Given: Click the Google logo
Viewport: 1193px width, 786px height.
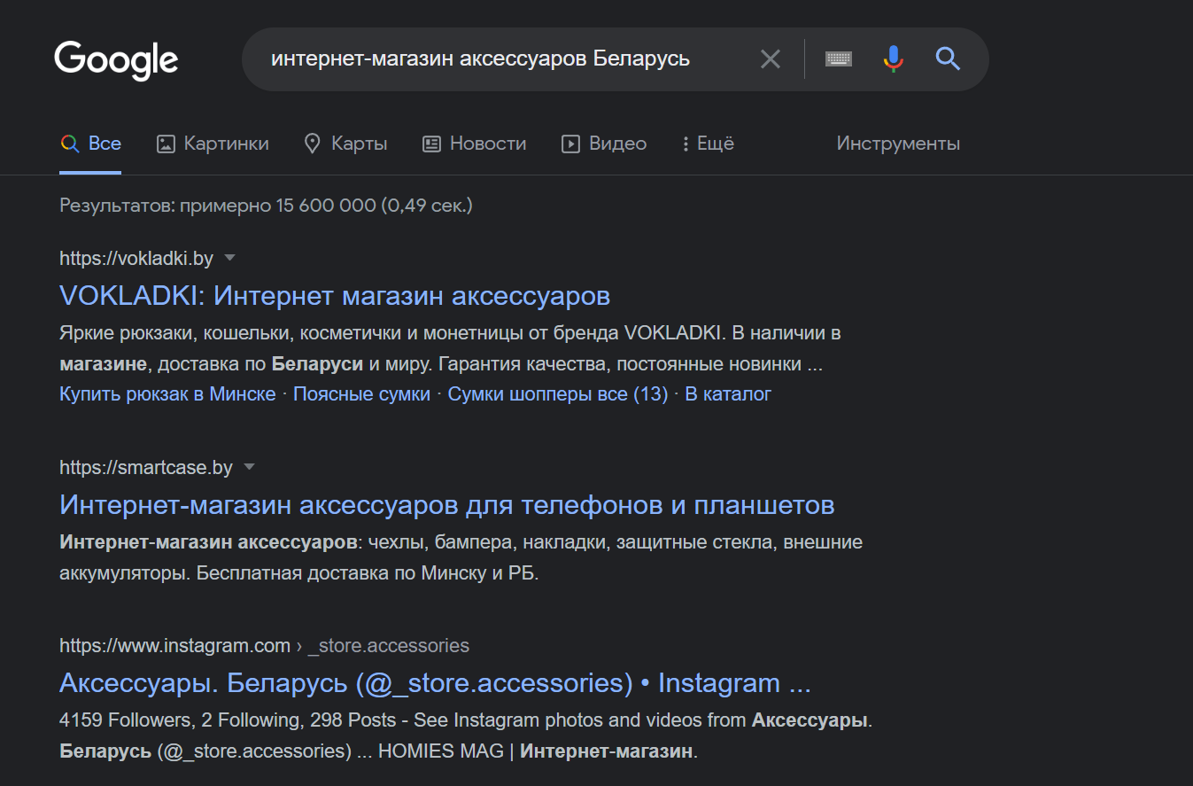Looking at the screenshot, I should [x=116, y=60].
